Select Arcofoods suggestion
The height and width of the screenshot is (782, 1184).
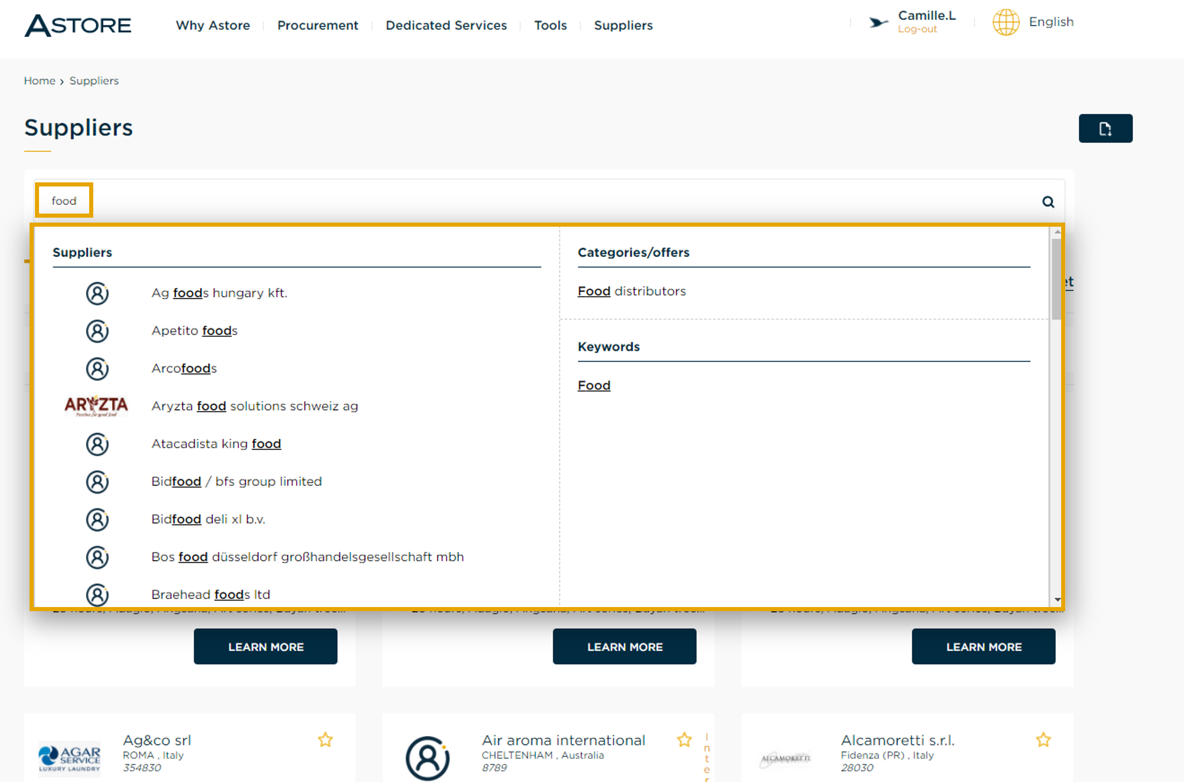pos(184,368)
